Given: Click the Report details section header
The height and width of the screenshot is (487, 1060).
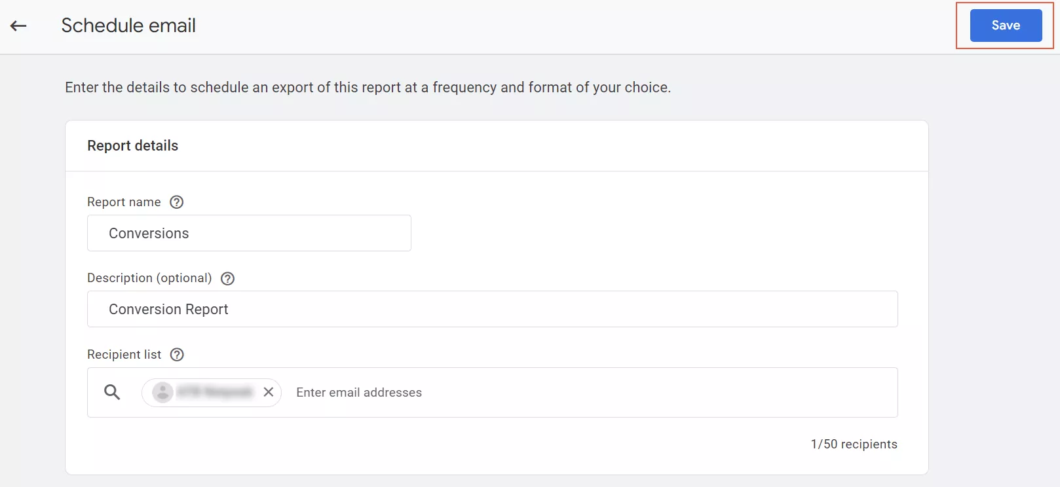Looking at the screenshot, I should pos(132,145).
